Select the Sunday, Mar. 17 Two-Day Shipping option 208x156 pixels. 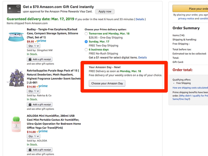86,42
